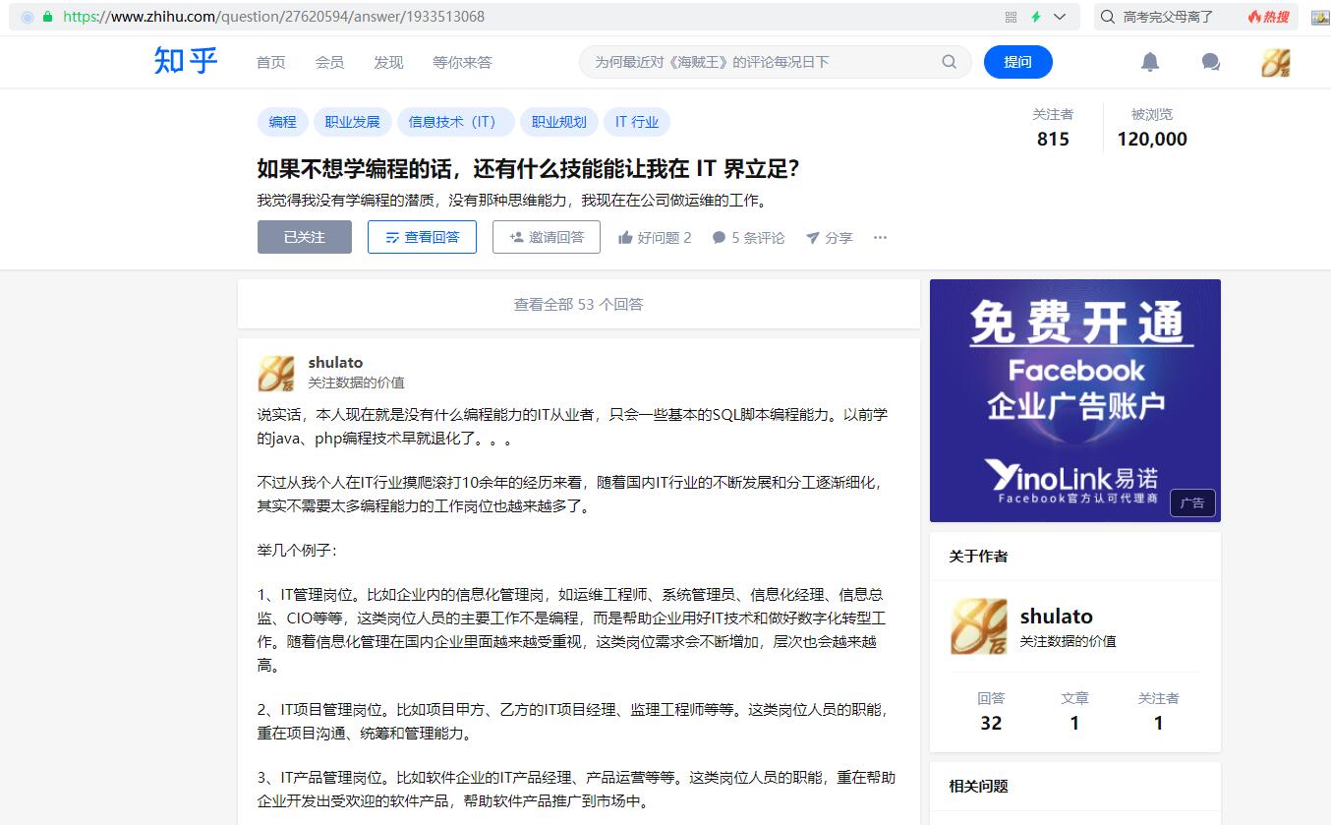Open the Facebook 免费开通 advertisement banner
Screen dimensions: 1331x825
(x=1075, y=400)
